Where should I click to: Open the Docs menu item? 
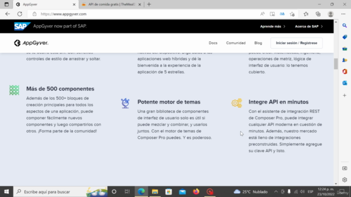pos(213,43)
